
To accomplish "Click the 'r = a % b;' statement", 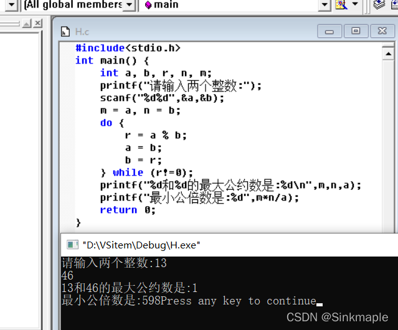I will coord(156,136).
